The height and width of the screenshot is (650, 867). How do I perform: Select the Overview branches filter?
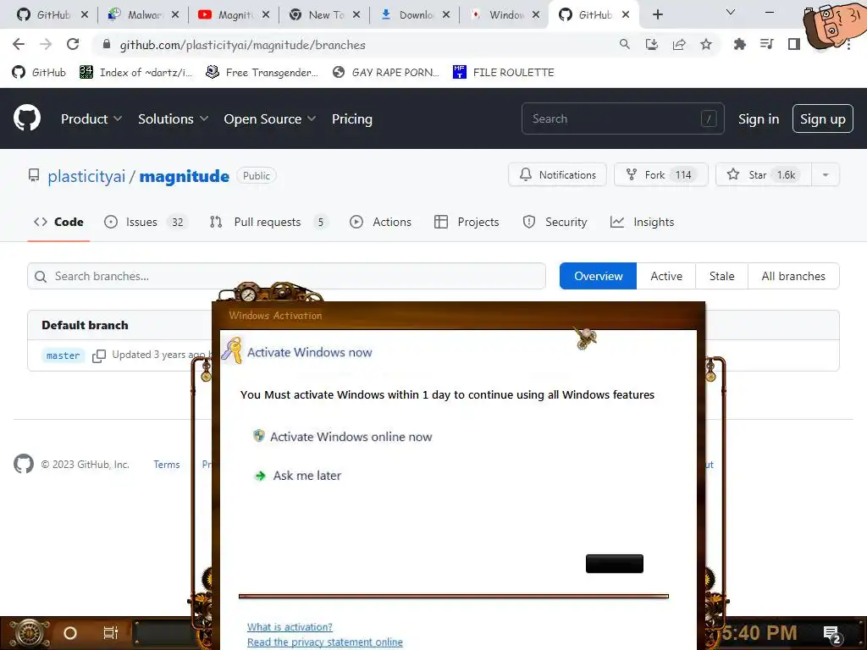(x=599, y=276)
